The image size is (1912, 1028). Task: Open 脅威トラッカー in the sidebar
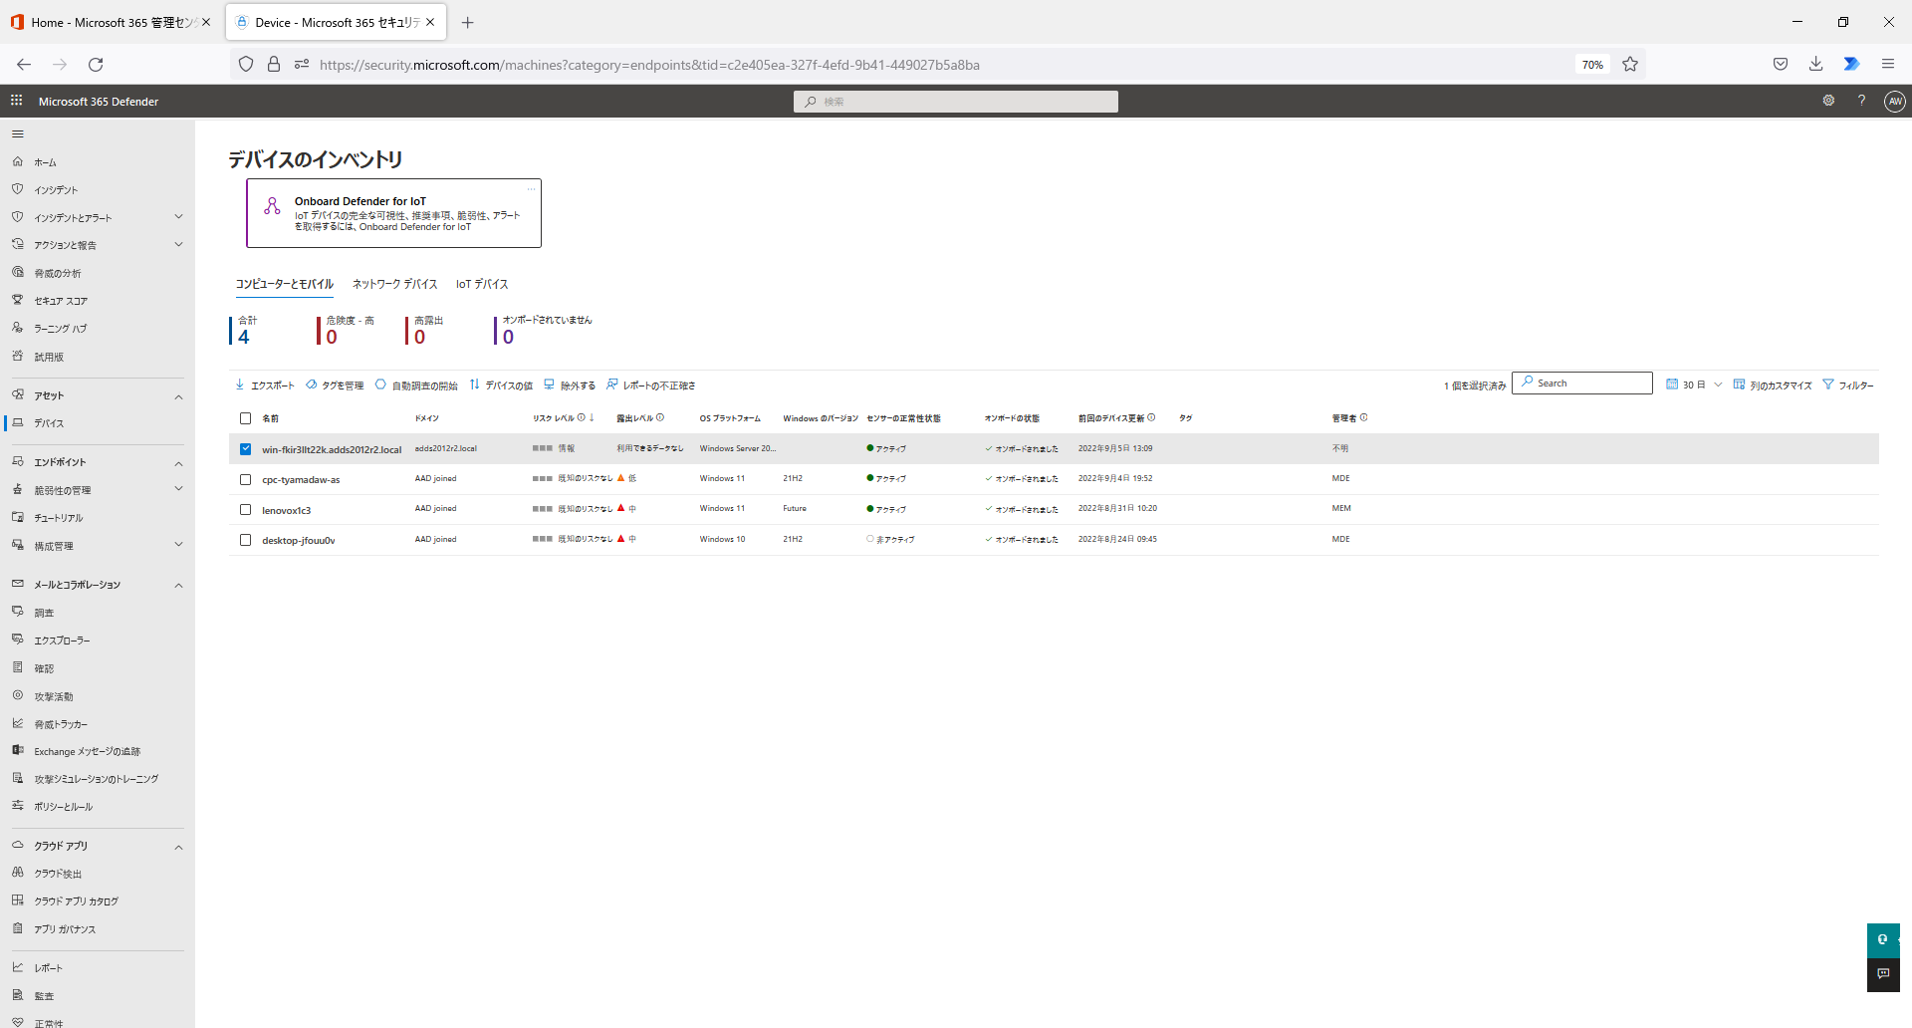tap(61, 724)
